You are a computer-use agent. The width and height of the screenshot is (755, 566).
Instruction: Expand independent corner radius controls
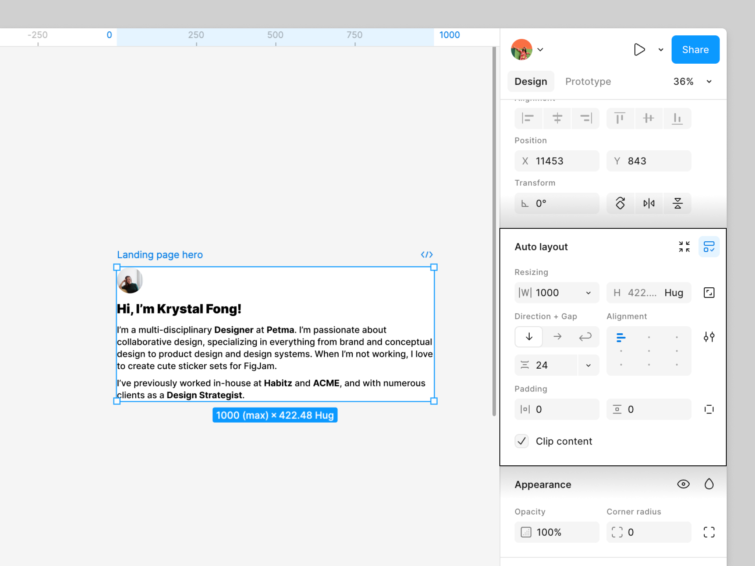[709, 532]
